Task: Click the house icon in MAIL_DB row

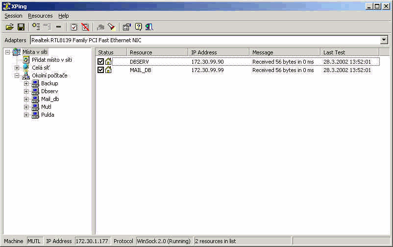Action: pos(108,70)
